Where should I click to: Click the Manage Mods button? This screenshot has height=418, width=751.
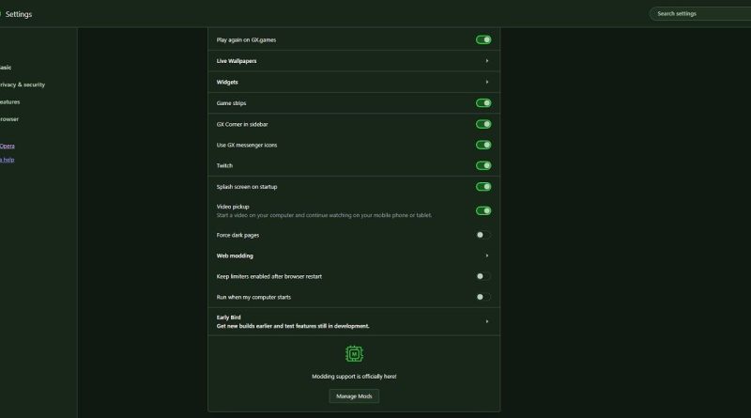(354, 396)
